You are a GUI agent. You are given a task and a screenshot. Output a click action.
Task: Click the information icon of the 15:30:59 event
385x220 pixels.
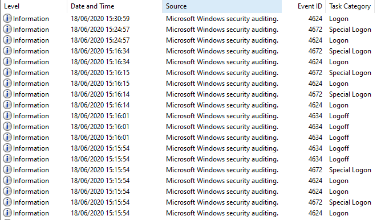point(7,19)
